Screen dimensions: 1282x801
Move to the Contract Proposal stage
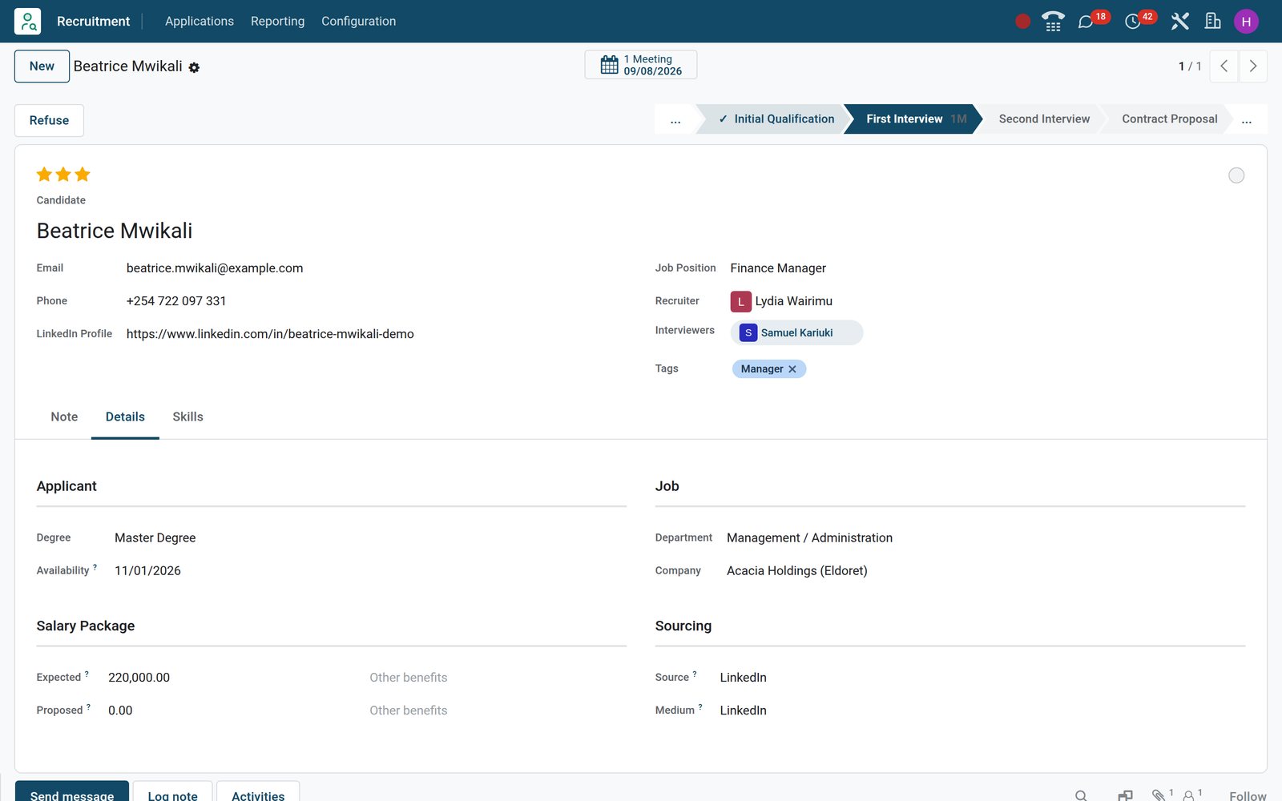coord(1169,119)
